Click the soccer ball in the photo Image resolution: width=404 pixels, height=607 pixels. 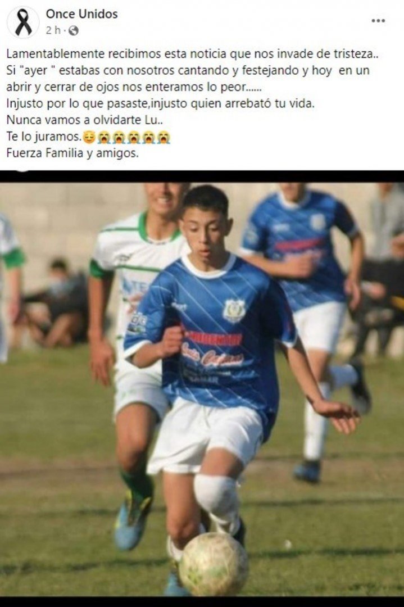tap(214, 564)
